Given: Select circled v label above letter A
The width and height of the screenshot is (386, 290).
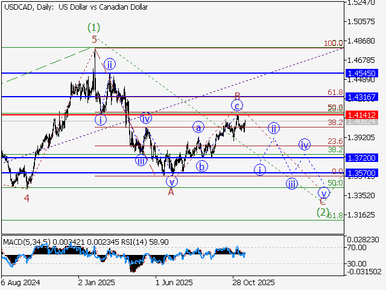Looking at the screenshot, I should point(172,182).
